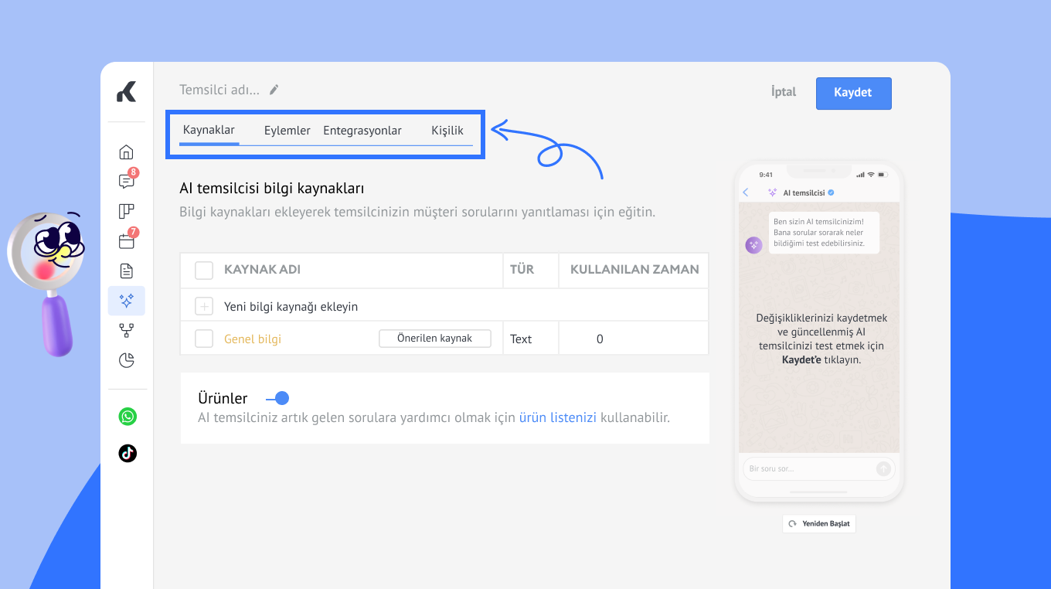Click the WhatsApp channel icon

(128, 417)
